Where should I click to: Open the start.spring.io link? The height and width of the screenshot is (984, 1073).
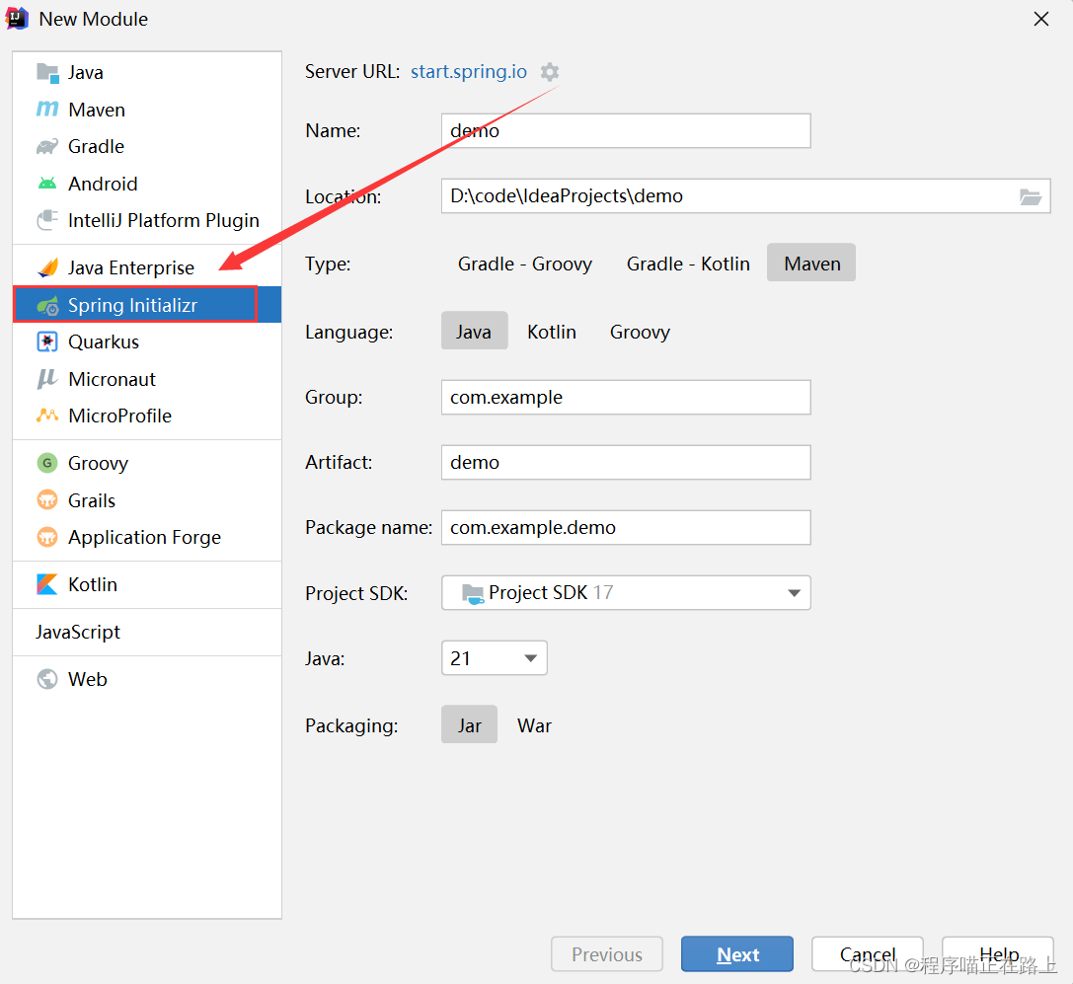[469, 72]
